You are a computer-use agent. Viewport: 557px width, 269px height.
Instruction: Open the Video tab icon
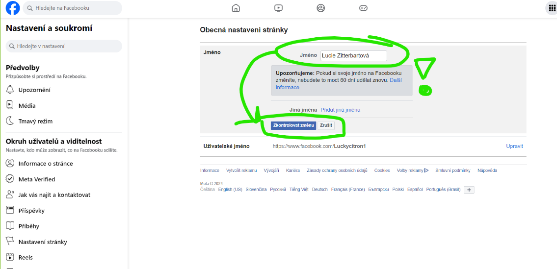278,8
